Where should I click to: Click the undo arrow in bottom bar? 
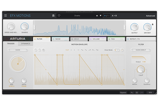coord(132,92)
